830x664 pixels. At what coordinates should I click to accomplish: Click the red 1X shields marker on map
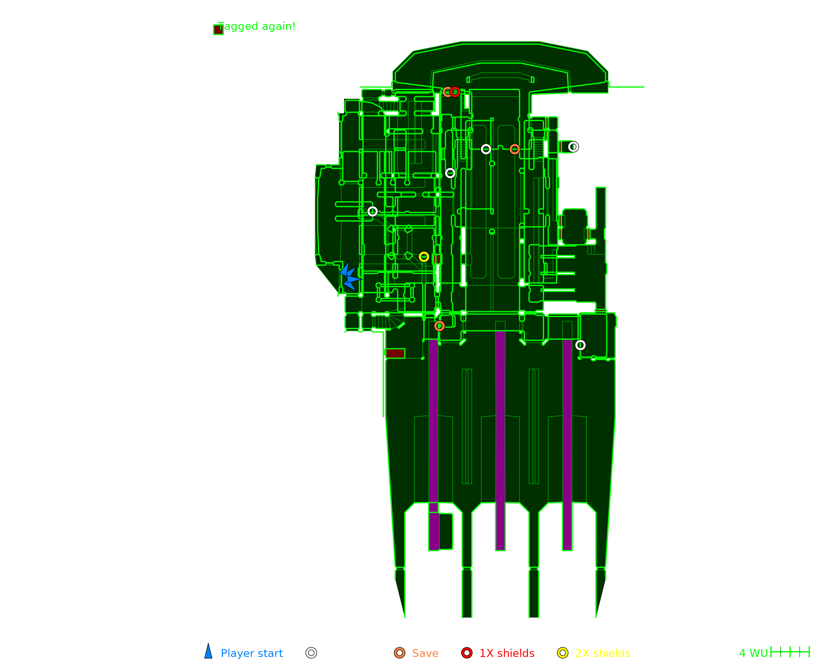pos(455,92)
